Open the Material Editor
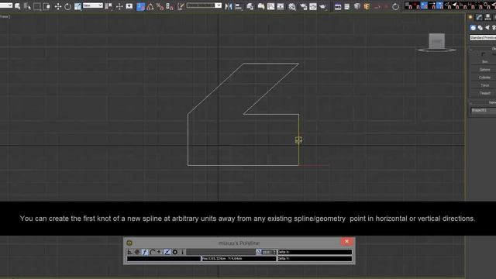496x279 pixels. pos(292,6)
